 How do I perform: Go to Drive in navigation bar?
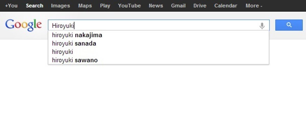pos(200,6)
